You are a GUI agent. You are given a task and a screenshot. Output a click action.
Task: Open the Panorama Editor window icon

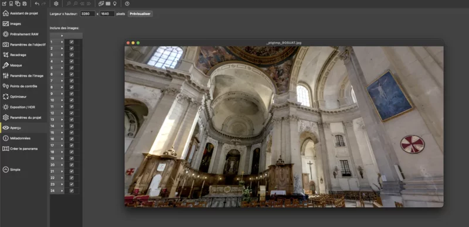tap(101, 4)
